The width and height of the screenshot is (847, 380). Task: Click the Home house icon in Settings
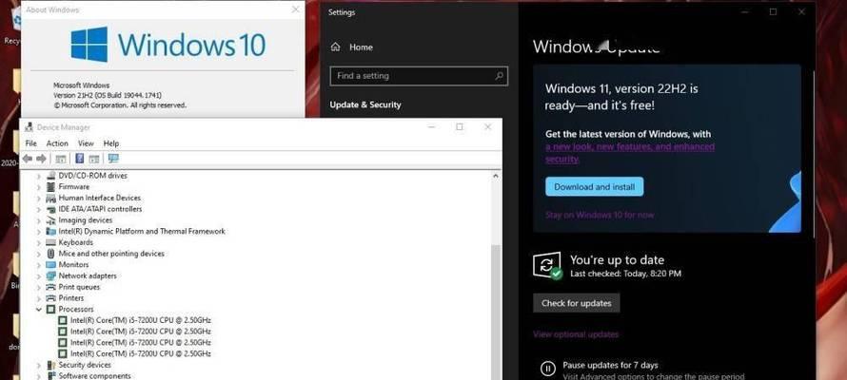335,47
